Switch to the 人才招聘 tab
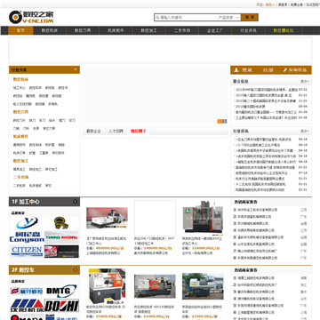This screenshot has width=320, height=320. pyautogui.click(x=116, y=131)
